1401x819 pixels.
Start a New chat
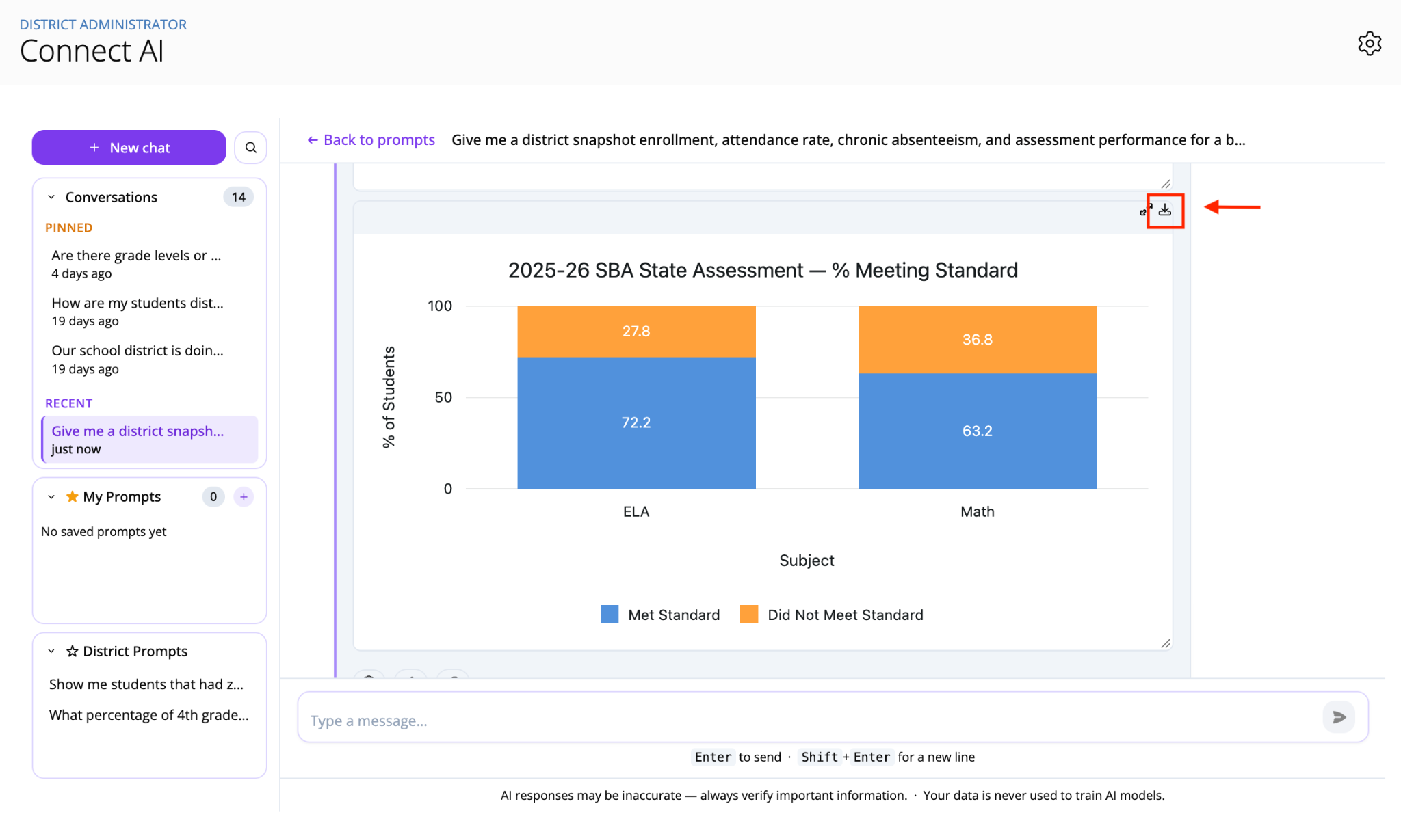(129, 148)
